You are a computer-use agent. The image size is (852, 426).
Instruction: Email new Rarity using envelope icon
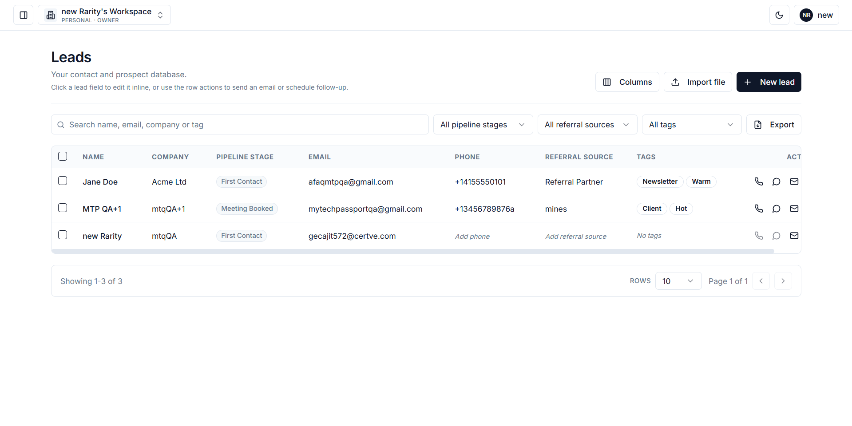[x=794, y=236]
